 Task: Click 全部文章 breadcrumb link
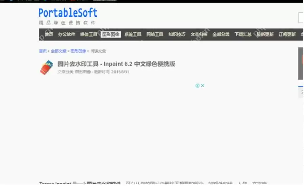coord(58,51)
